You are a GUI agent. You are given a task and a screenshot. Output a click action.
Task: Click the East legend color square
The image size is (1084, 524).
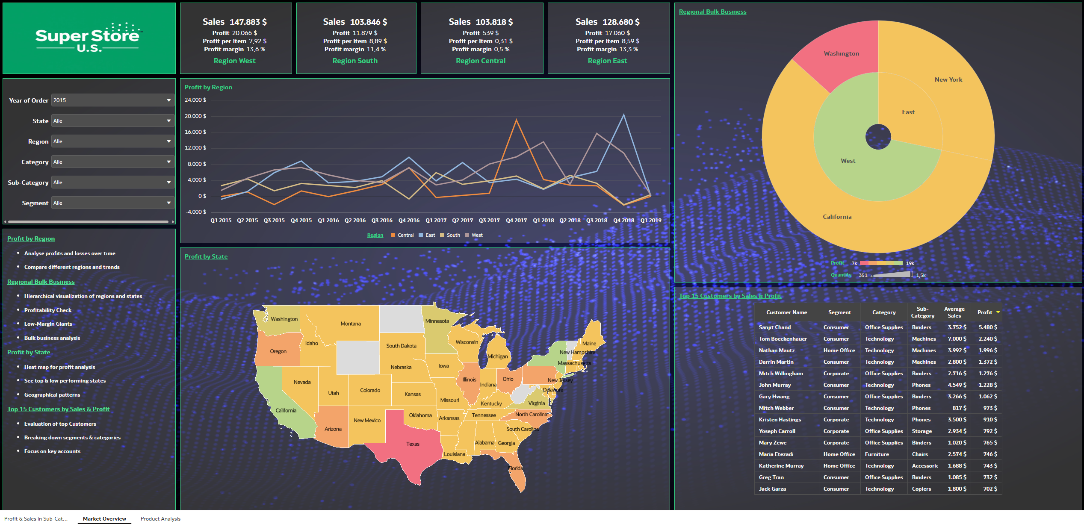(421, 236)
